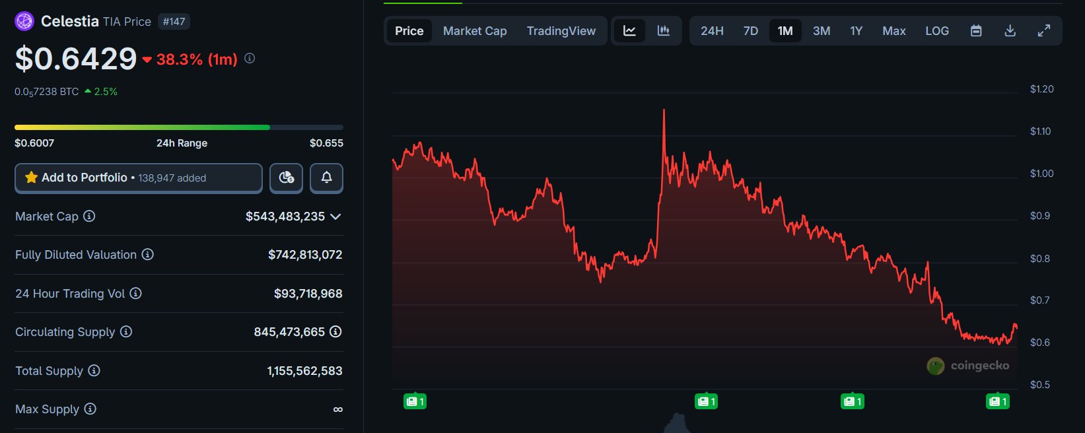Click the $543,483,235 market cap value
Viewport: 1085px width, 433px height.
(x=285, y=216)
